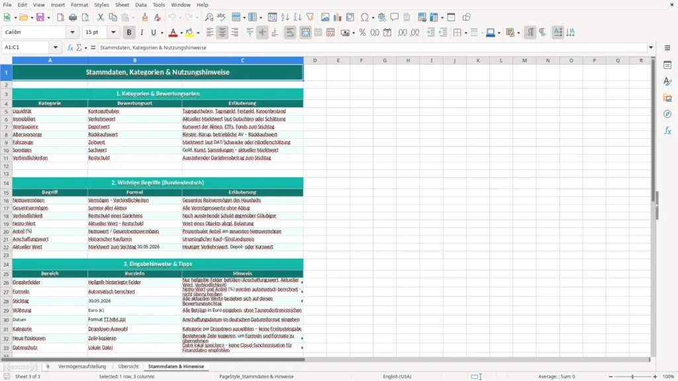Viewport: 678px width, 381px height.
Task: Open the sidebar Gallery icon
Action: coord(667,98)
